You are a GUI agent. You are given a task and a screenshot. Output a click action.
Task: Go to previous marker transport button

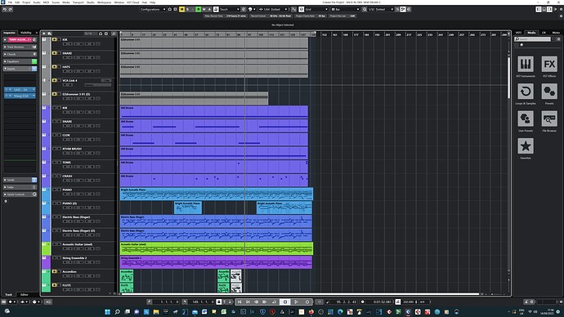[239, 302]
